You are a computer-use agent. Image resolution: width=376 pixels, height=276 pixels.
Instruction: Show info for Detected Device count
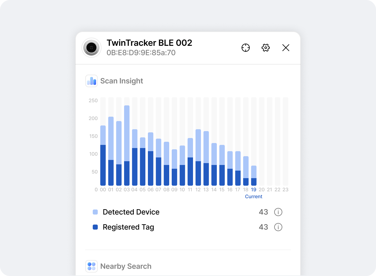coord(278,212)
